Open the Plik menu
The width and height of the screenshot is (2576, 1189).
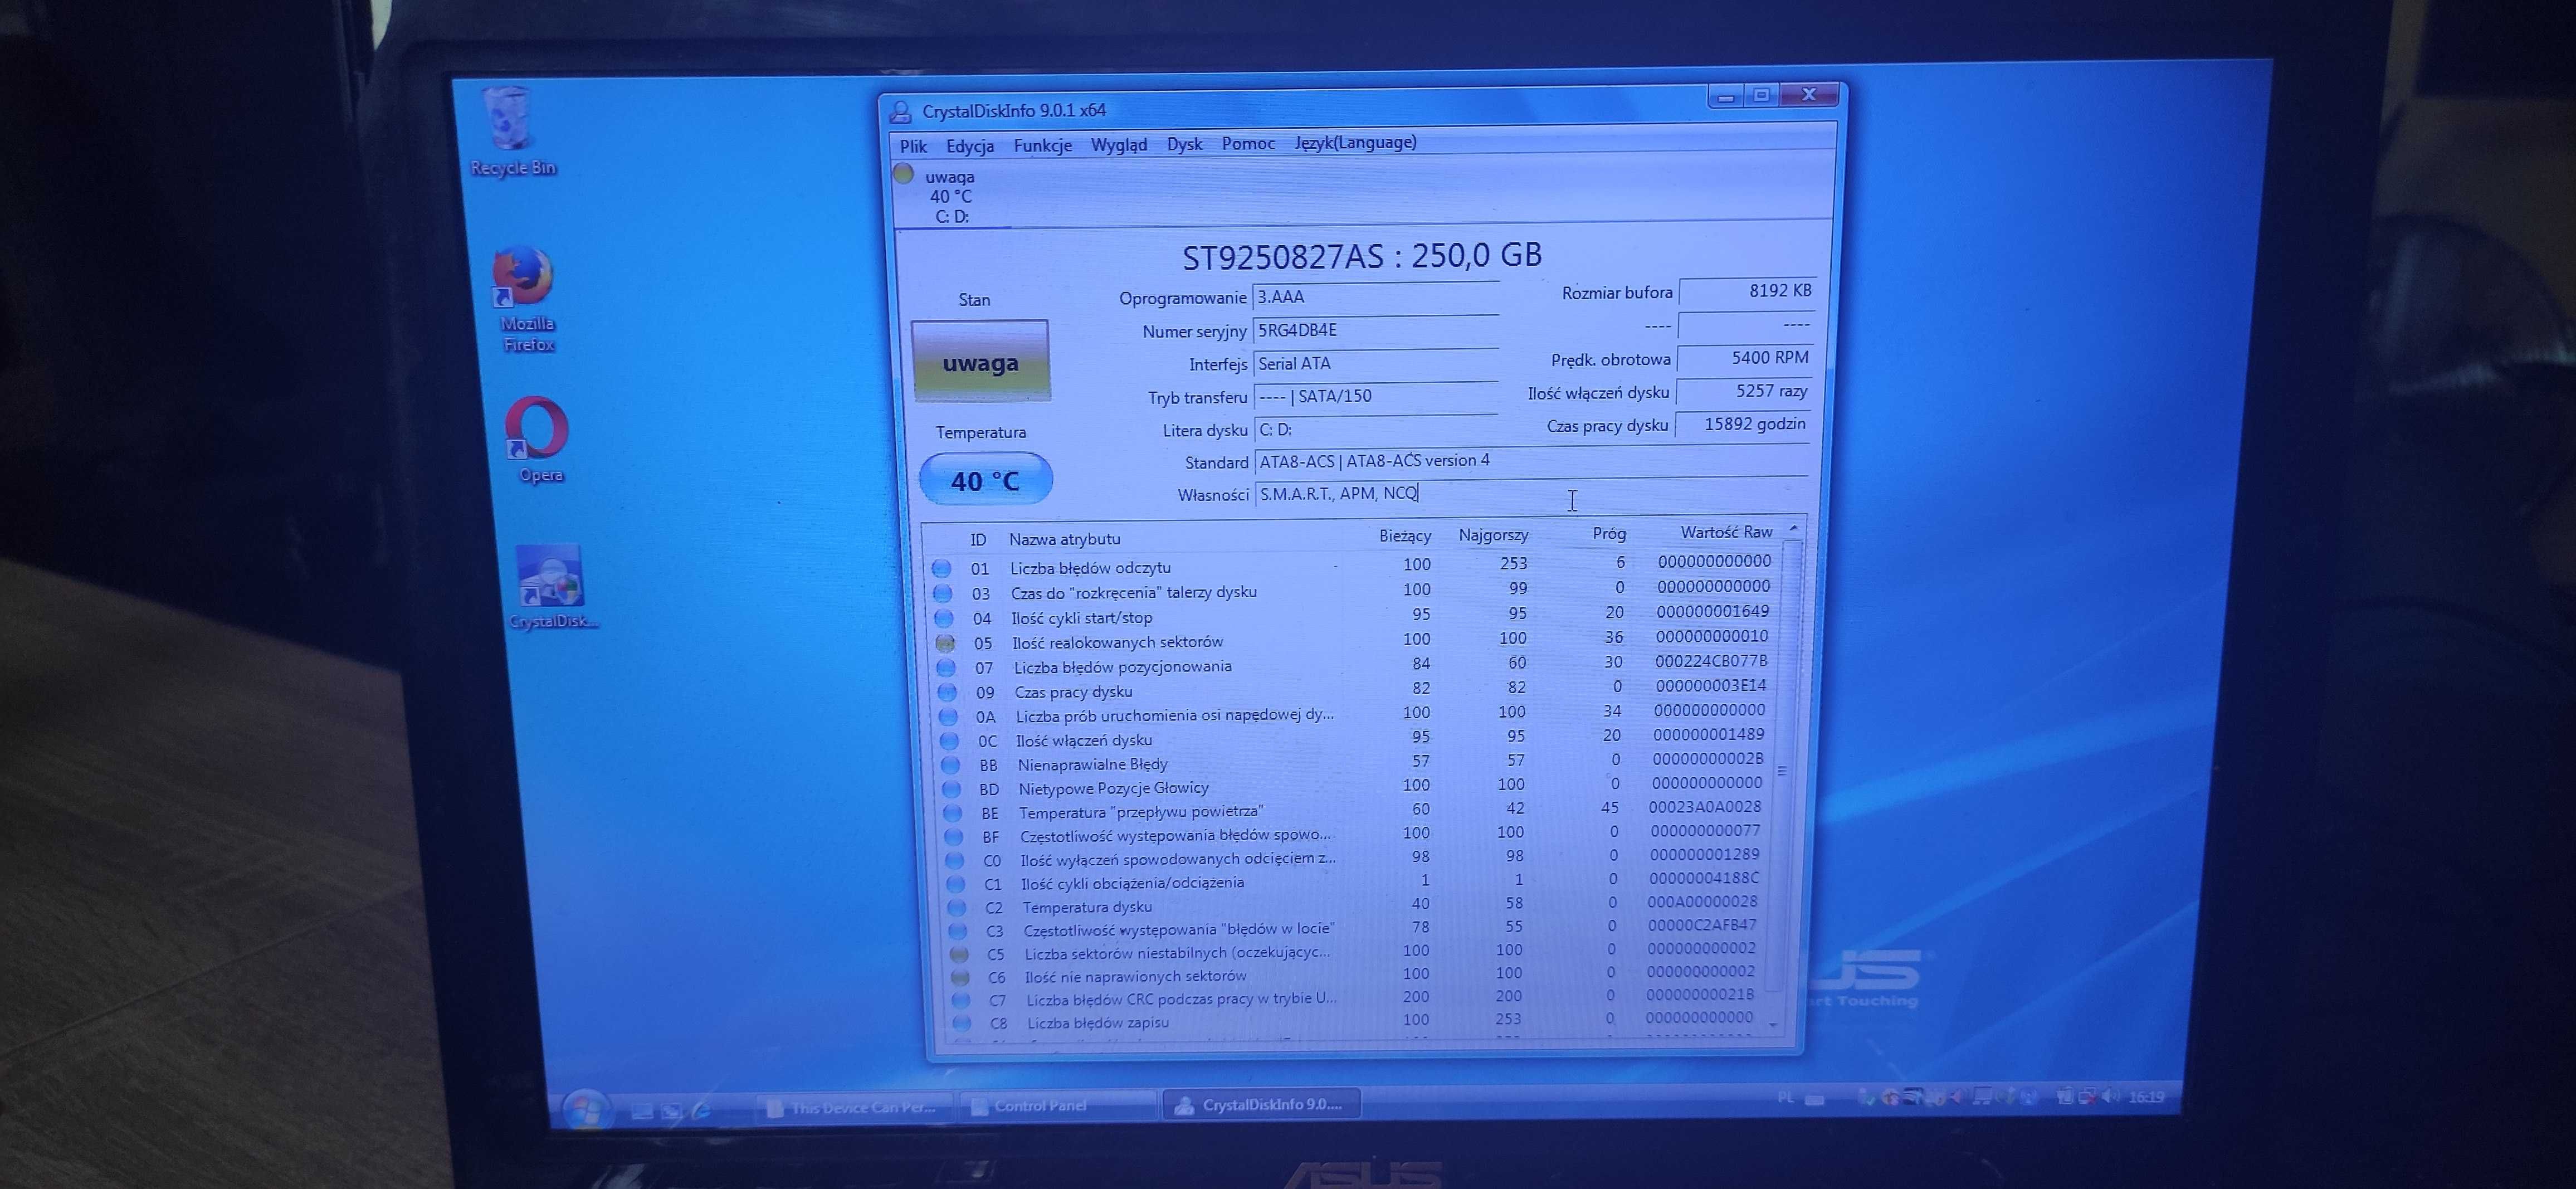pyautogui.click(x=913, y=146)
